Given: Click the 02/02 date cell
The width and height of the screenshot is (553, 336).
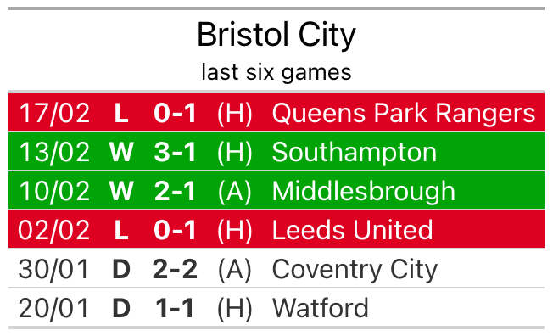Looking at the screenshot, I should point(54,231).
